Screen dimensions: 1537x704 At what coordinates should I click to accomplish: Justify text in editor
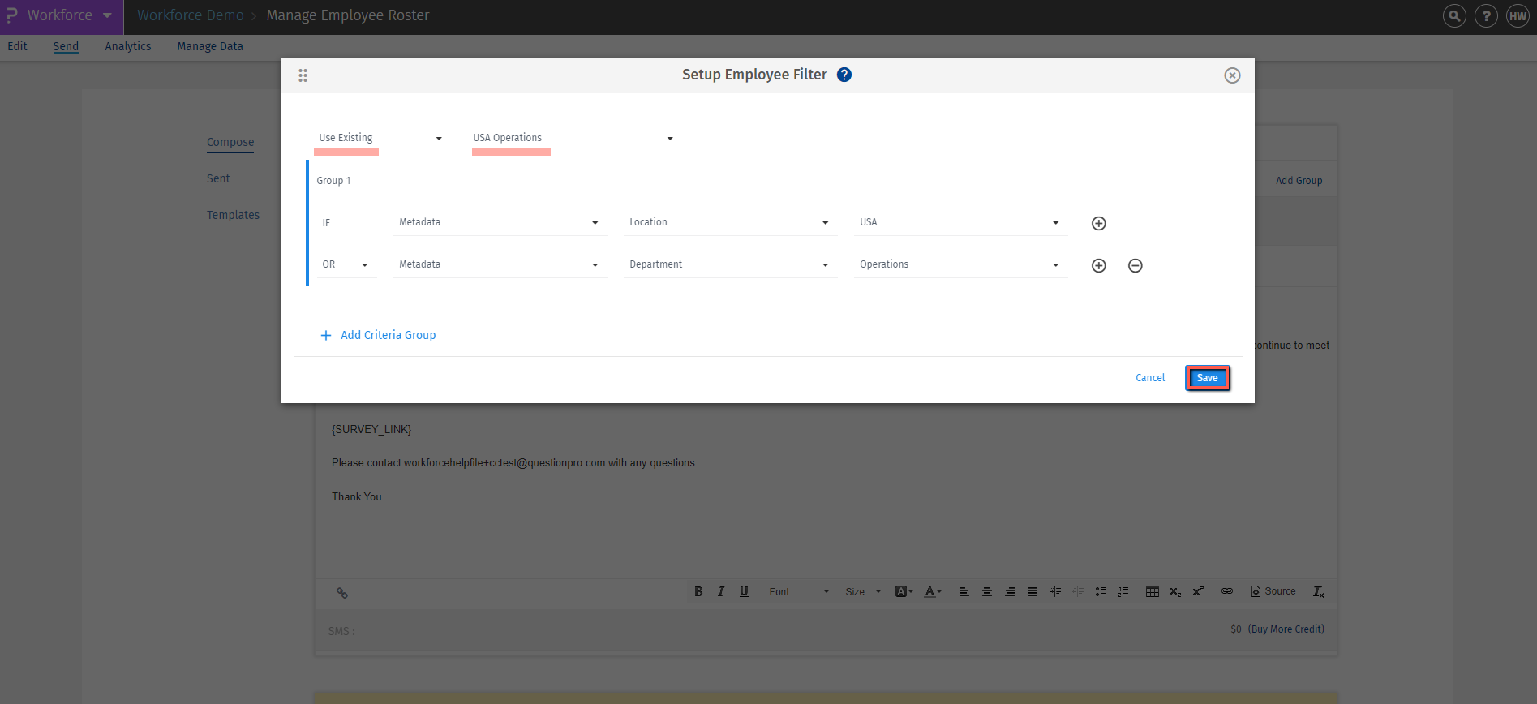pos(1033,591)
